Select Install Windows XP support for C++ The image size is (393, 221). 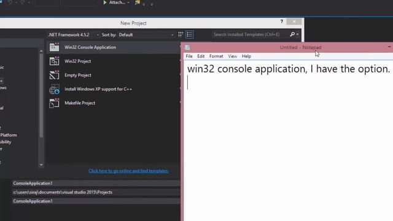[x=113, y=89]
